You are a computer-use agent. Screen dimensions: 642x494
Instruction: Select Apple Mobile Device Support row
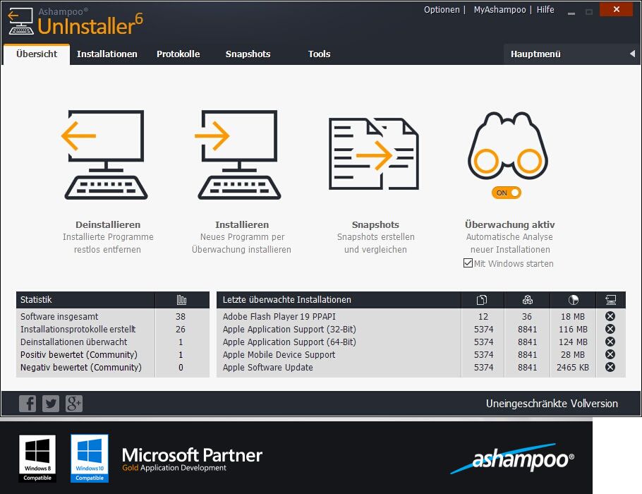point(421,354)
